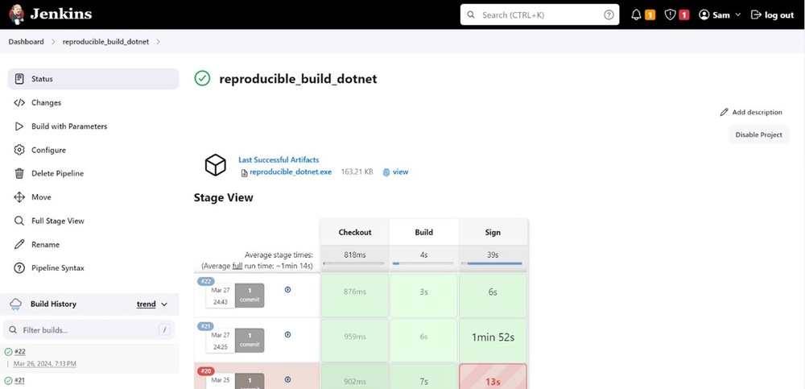This screenshot has height=389, width=805.
Task: Click the Mar 26, 2024, 7:13 PM timestamp
Action: (44, 364)
